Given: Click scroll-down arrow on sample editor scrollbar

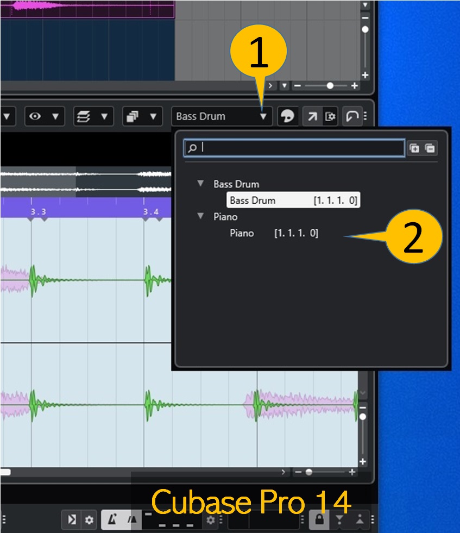Looking at the screenshot, I should tap(363, 393).
